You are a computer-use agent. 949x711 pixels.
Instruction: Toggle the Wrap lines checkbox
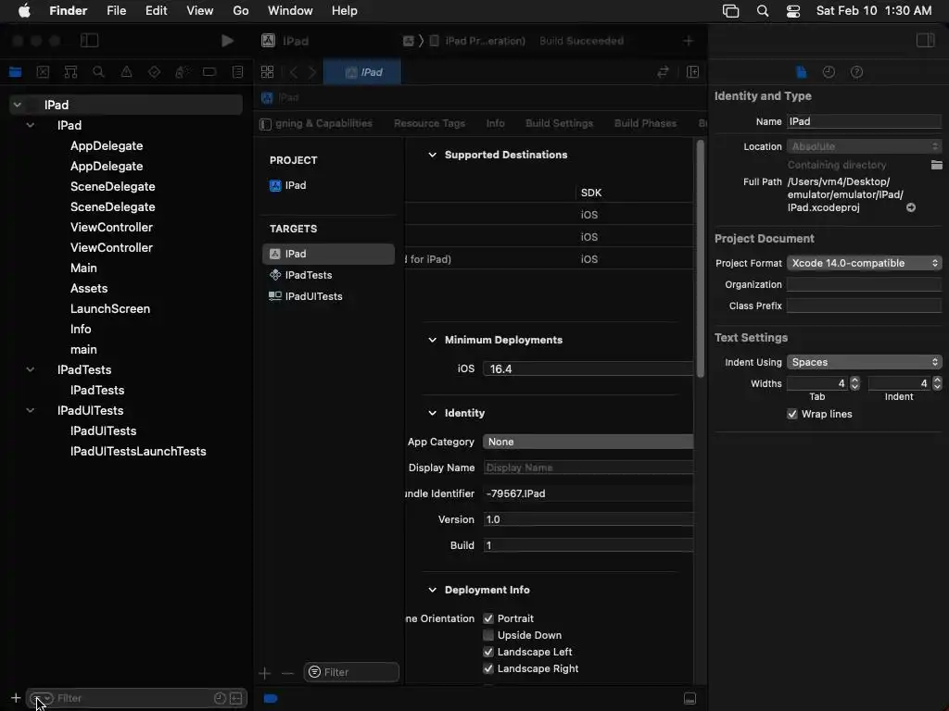click(792, 414)
